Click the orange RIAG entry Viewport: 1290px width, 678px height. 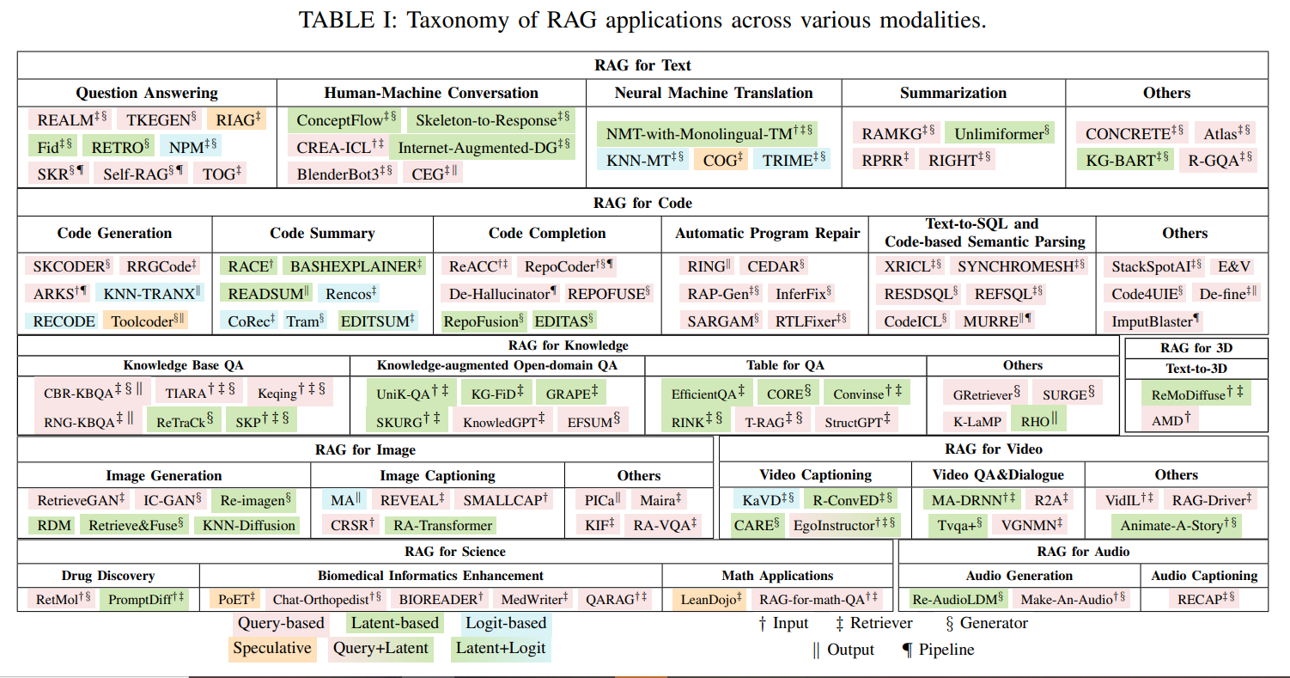pyautogui.click(x=238, y=120)
